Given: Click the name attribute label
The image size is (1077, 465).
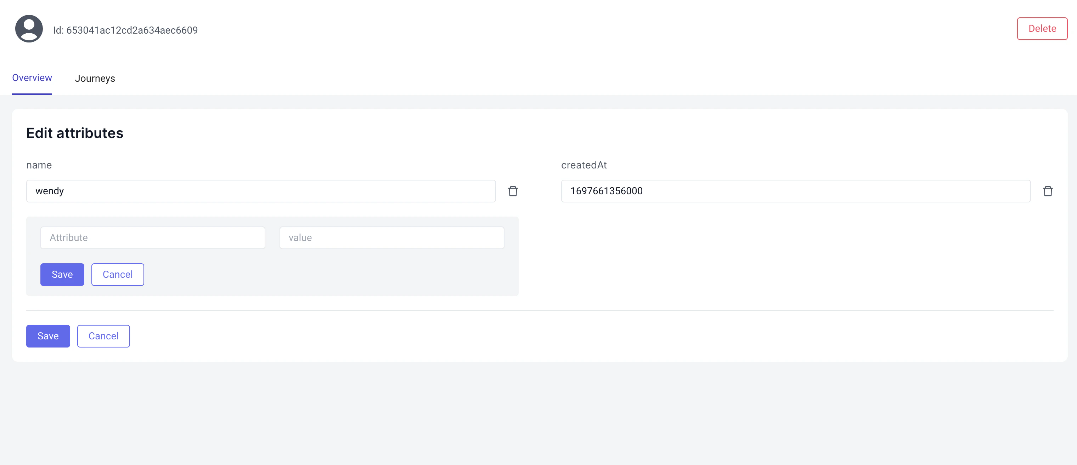Looking at the screenshot, I should (x=39, y=165).
